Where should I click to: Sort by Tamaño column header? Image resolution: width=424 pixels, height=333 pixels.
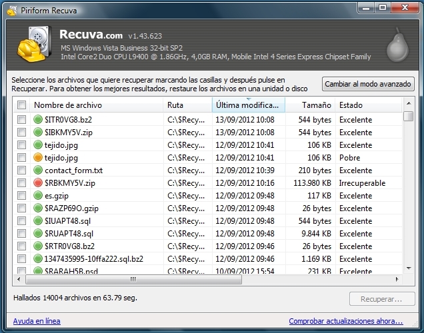coord(310,105)
